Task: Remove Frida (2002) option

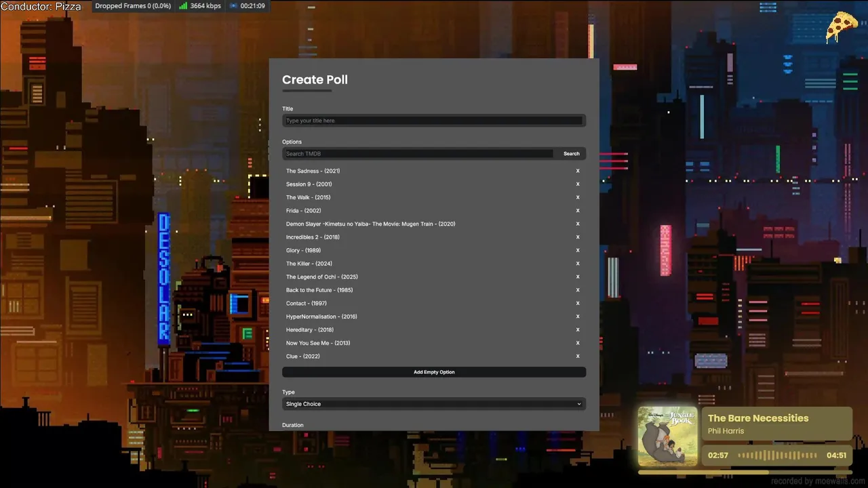Action: coord(578,211)
